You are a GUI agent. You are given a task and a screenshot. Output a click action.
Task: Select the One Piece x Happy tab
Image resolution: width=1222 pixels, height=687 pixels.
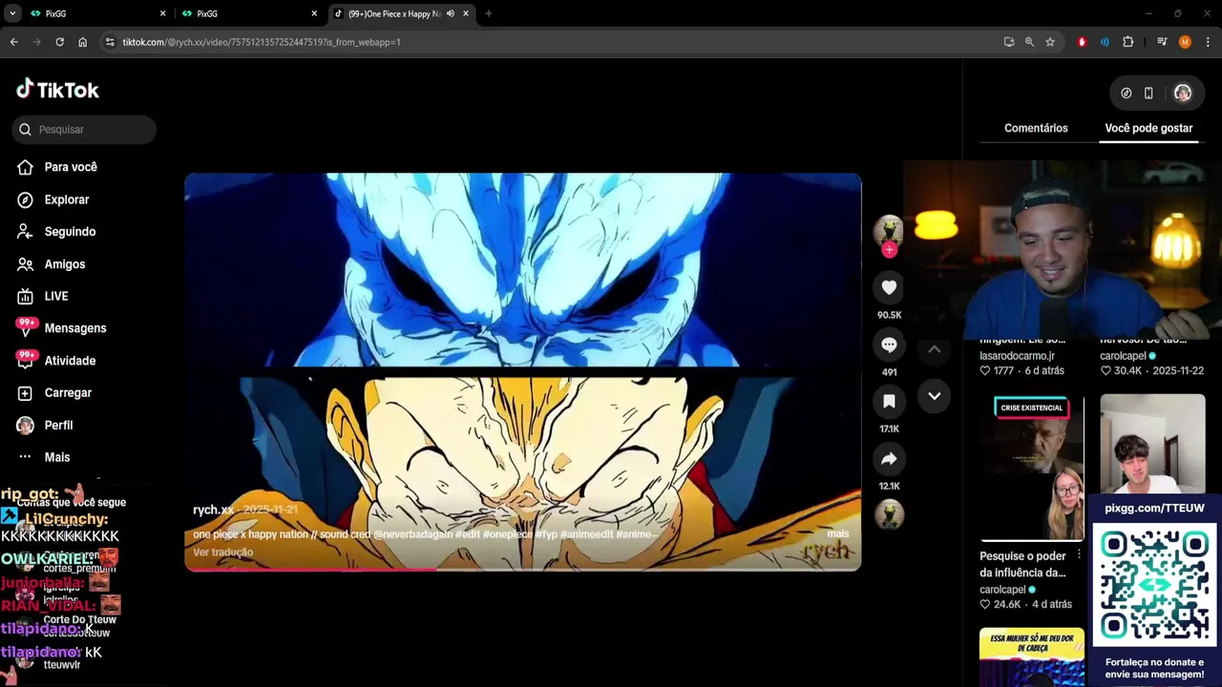pos(402,13)
